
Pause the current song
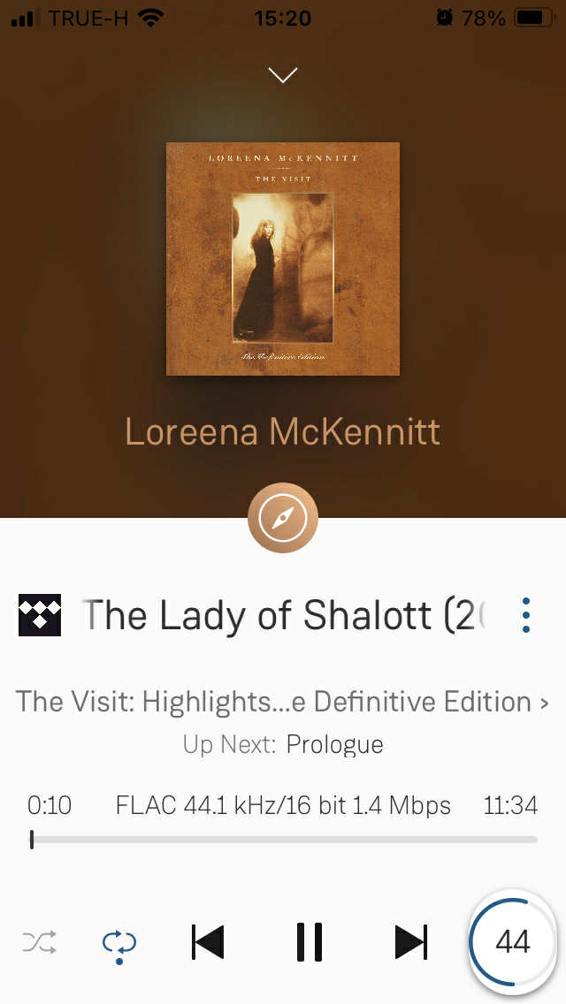point(309,942)
